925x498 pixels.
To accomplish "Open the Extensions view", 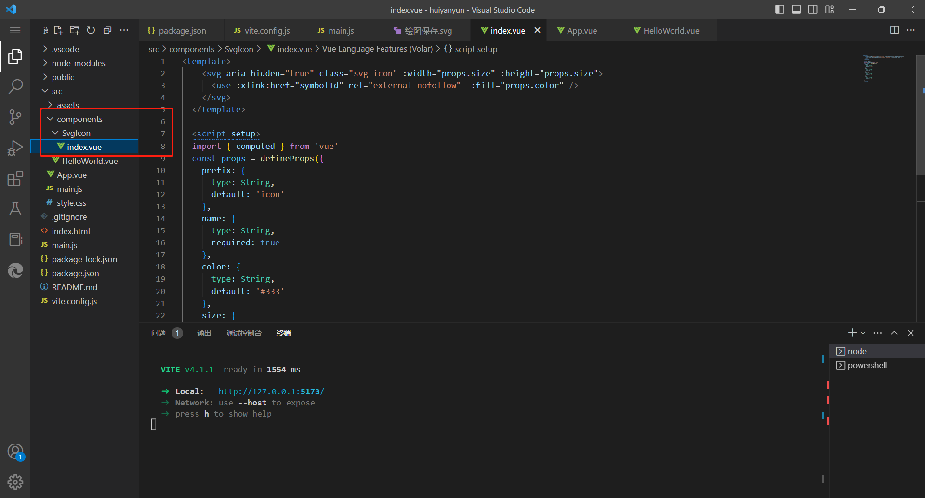I will [x=15, y=178].
